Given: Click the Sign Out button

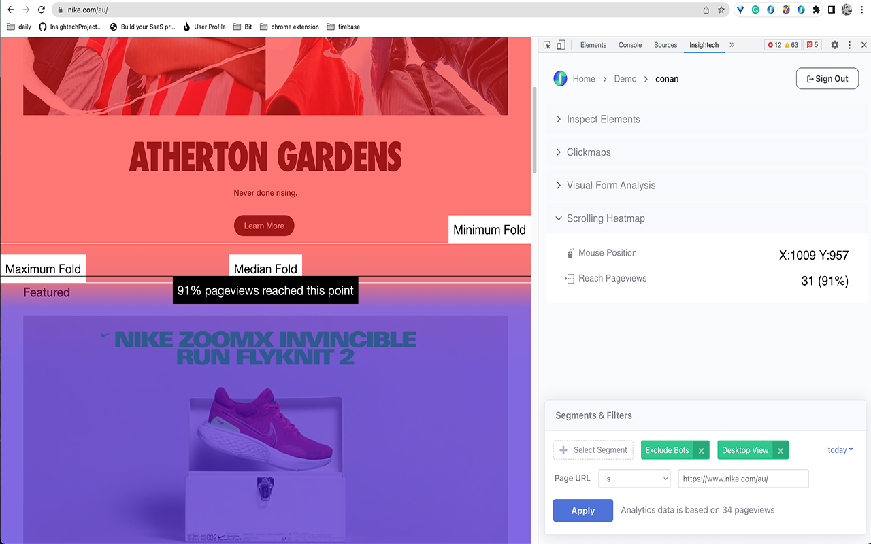Looking at the screenshot, I should coord(827,78).
